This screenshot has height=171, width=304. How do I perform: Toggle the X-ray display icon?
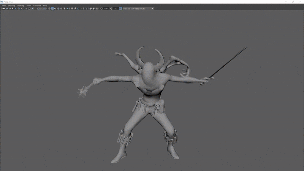(90, 8)
